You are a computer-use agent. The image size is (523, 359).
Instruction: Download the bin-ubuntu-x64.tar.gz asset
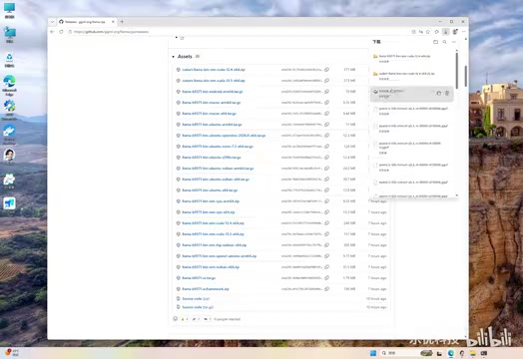pos(210,190)
